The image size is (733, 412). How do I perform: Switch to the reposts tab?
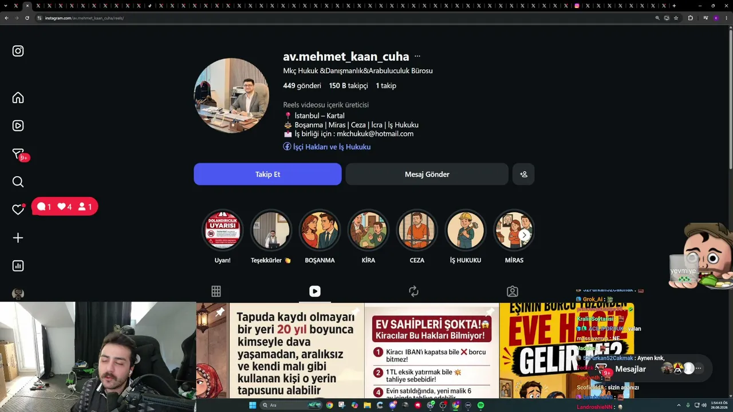[413, 291]
